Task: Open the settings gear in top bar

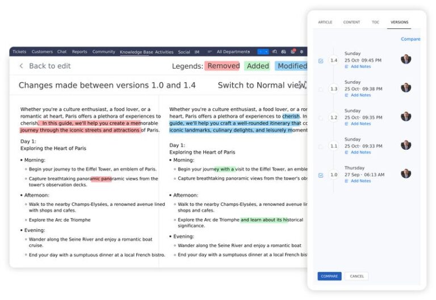Action: (301, 52)
